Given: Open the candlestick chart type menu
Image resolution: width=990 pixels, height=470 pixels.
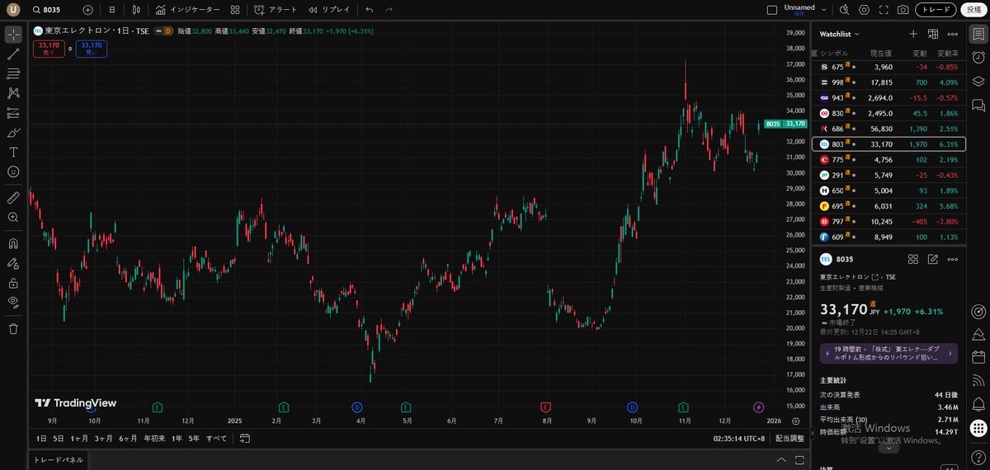Looking at the screenshot, I should (137, 10).
